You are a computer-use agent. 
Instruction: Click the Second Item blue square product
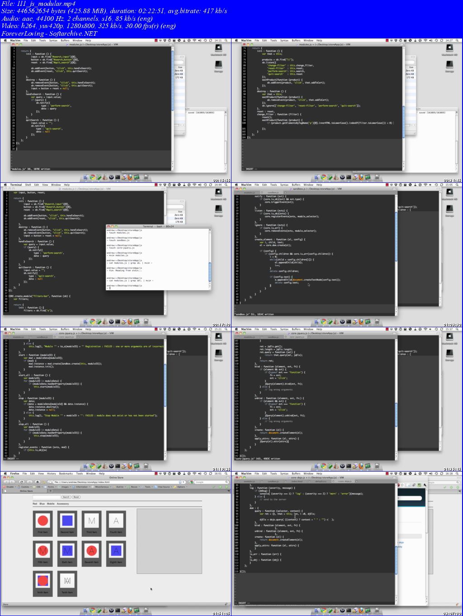(67, 520)
